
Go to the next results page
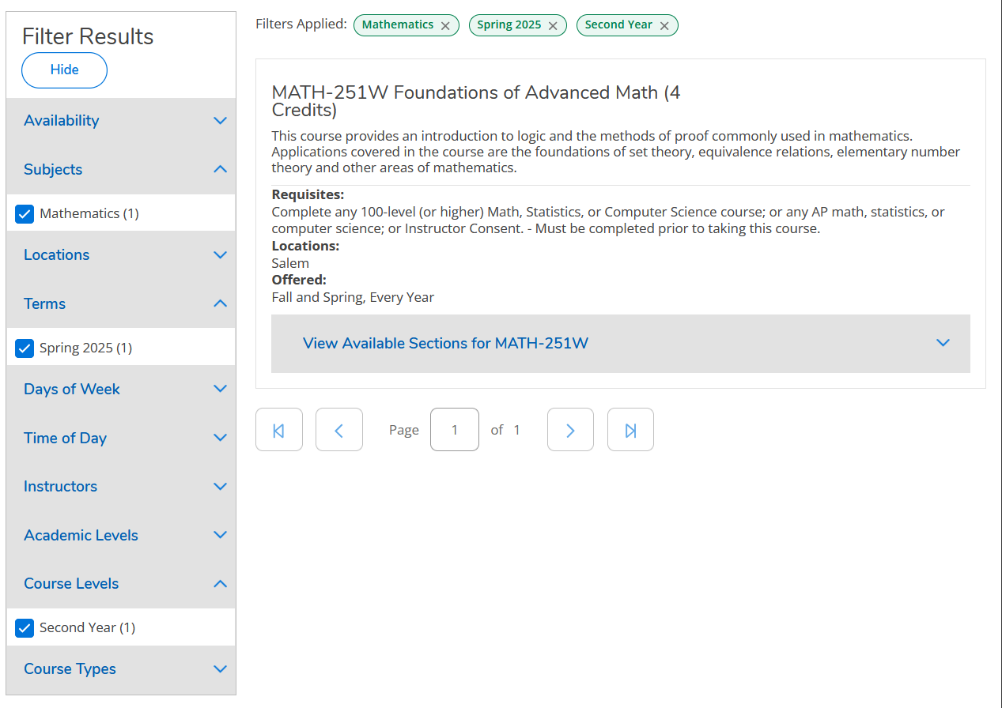click(x=570, y=430)
